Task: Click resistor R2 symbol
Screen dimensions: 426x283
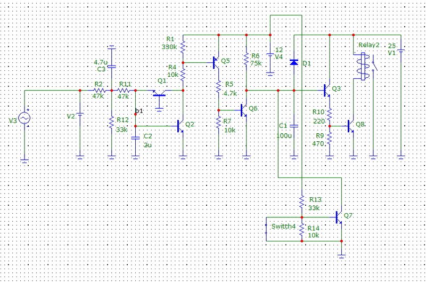Action: 100,91
